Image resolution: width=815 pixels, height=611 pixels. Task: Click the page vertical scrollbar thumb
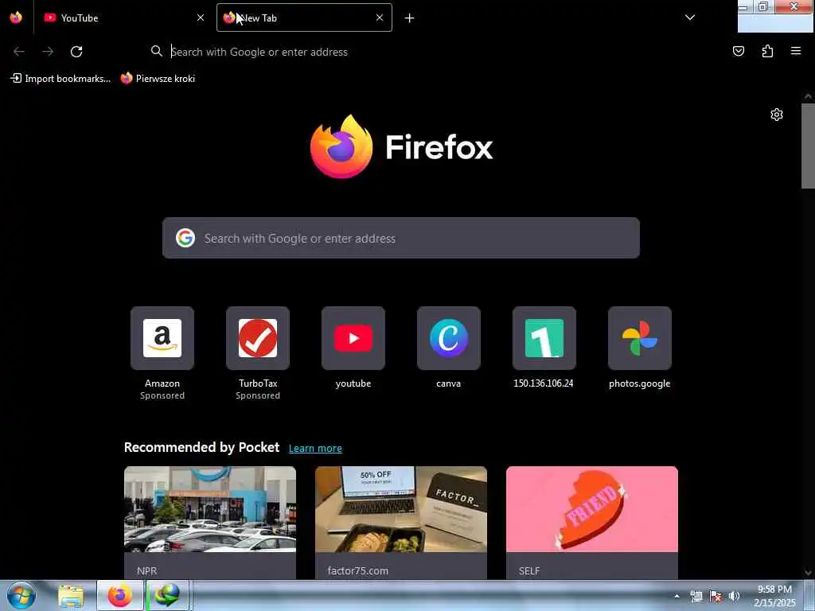(808, 146)
